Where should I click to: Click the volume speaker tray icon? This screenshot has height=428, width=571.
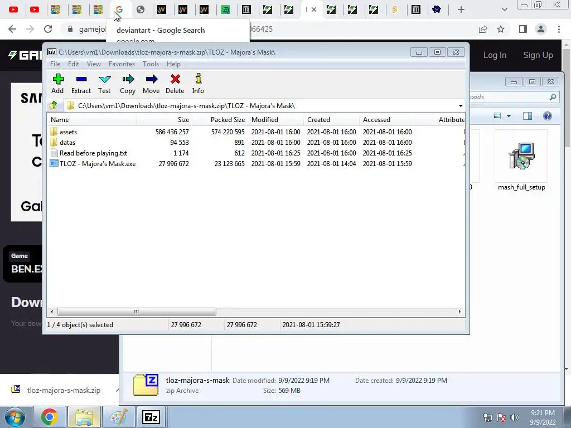(x=515, y=417)
